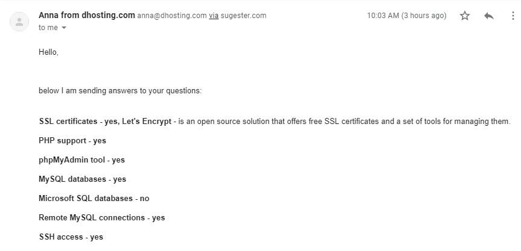Image resolution: width=521 pixels, height=251 pixels.
Task: Click sender name Anna from dhosting.com
Action: pyautogui.click(x=87, y=15)
